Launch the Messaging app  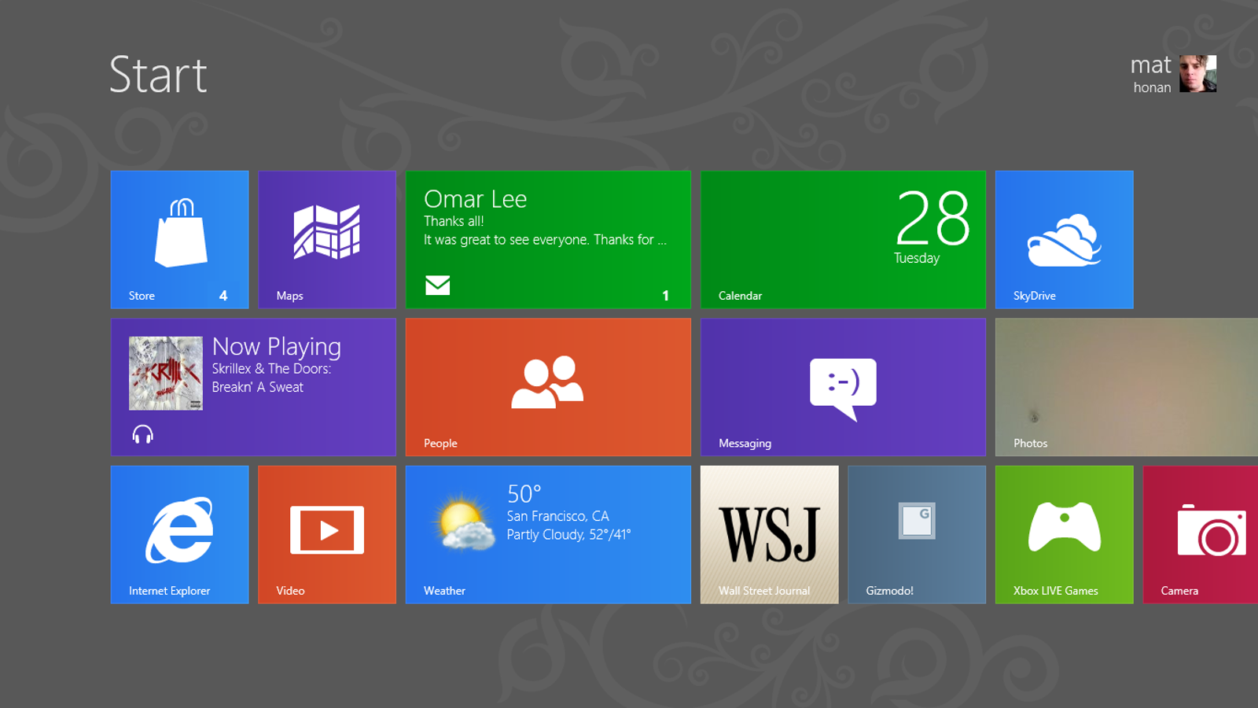[x=842, y=387]
